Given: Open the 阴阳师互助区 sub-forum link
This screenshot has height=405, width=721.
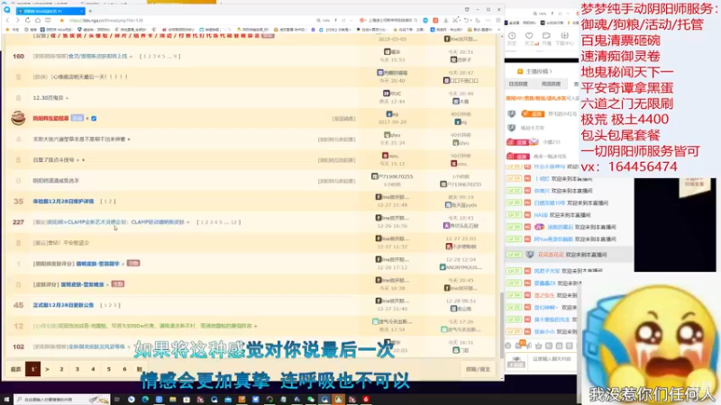Looking at the screenshot, I should tap(50, 119).
